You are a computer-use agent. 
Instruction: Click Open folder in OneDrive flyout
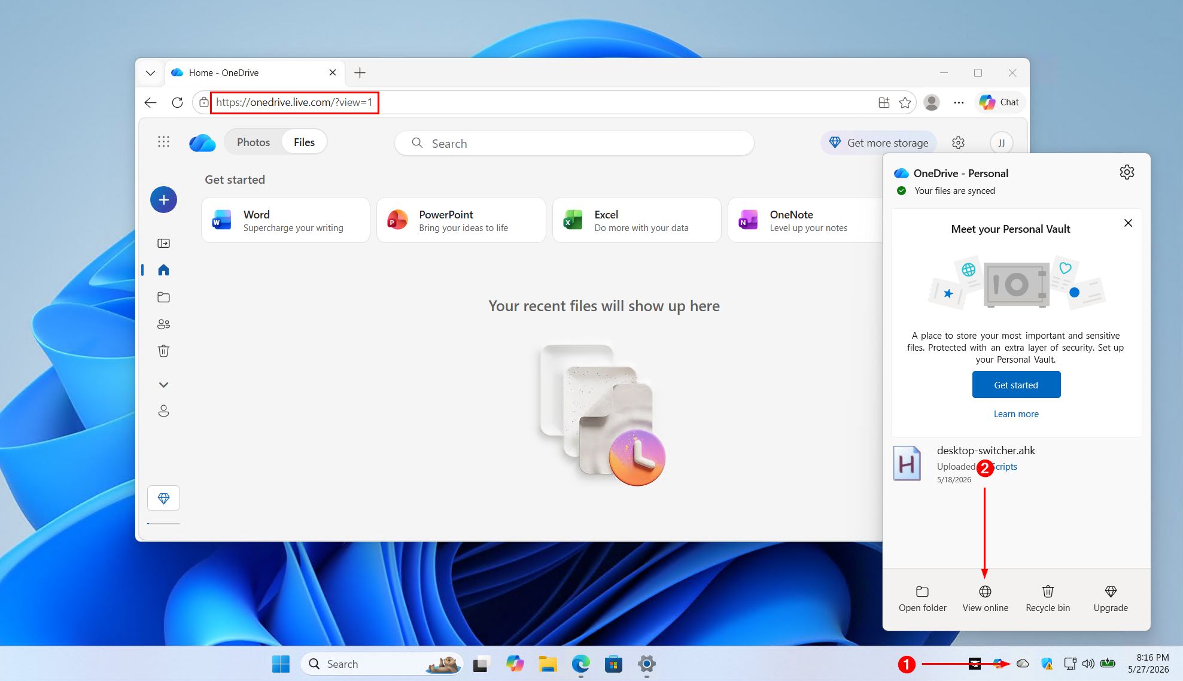(x=922, y=599)
